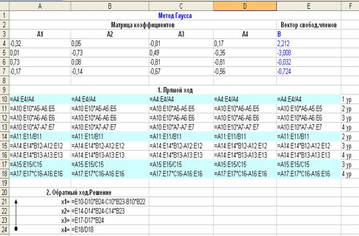
Task: Select row 10 header
Action: 5,99
